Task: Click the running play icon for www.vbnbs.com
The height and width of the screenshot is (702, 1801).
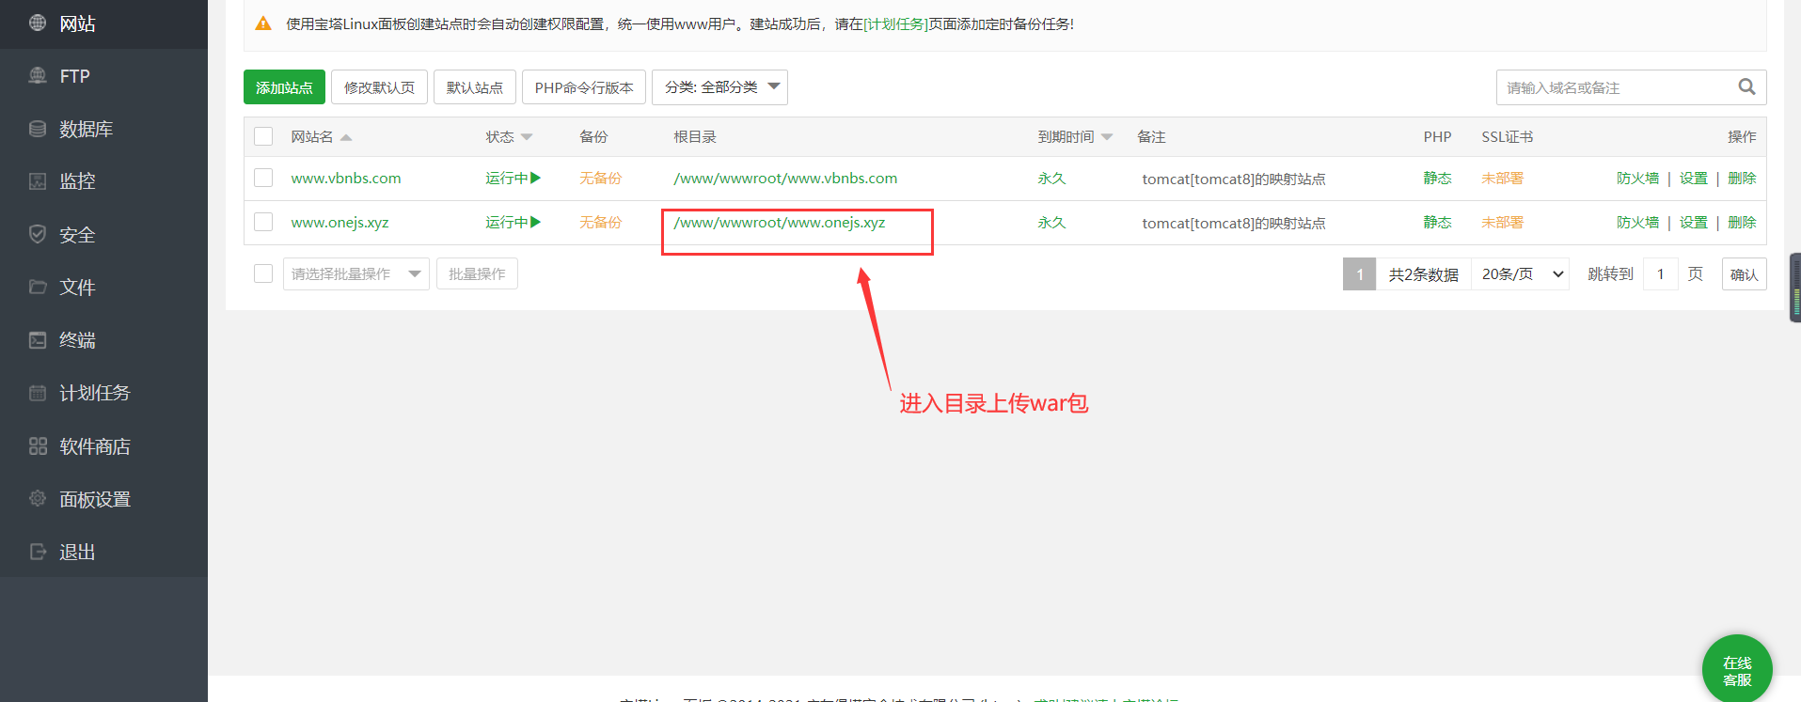Action: [536, 178]
